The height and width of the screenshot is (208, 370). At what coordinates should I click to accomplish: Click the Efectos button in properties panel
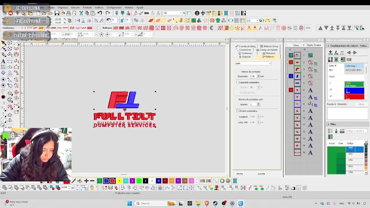[239, 174]
